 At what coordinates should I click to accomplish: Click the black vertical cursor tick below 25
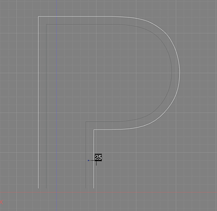[x=97, y=163]
